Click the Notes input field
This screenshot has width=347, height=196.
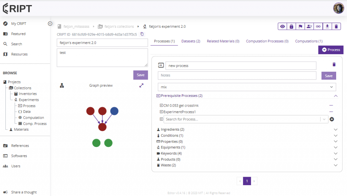tap(237, 75)
